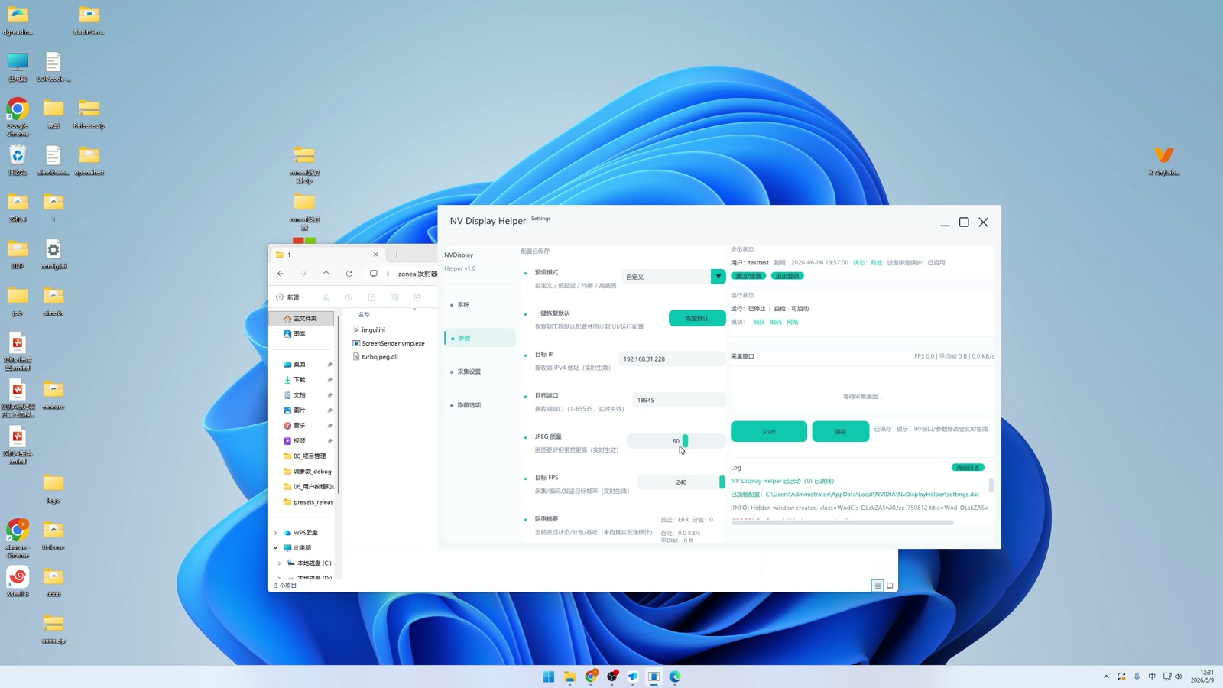
Task: Open the 新建 menu in File Explorer
Action: 290,297
